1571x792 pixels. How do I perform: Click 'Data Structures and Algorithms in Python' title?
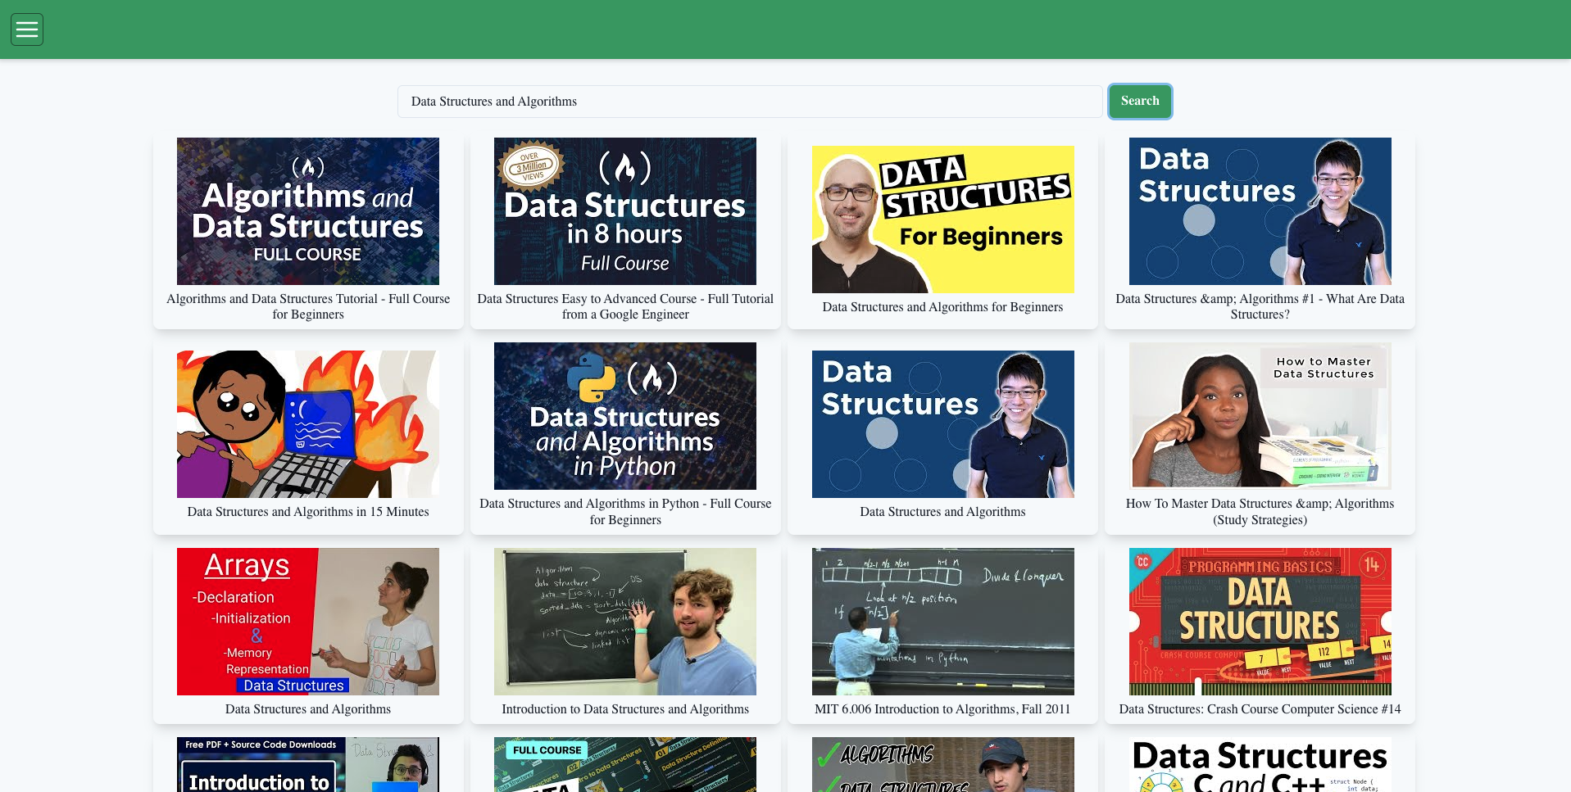pyautogui.click(x=625, y=512)
